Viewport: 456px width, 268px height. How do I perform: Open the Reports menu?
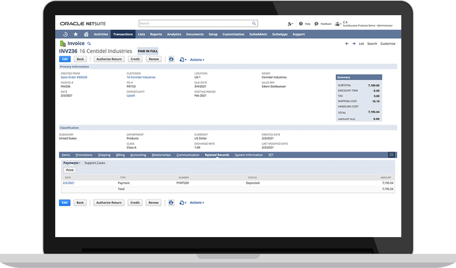click(x=156, y=34)
